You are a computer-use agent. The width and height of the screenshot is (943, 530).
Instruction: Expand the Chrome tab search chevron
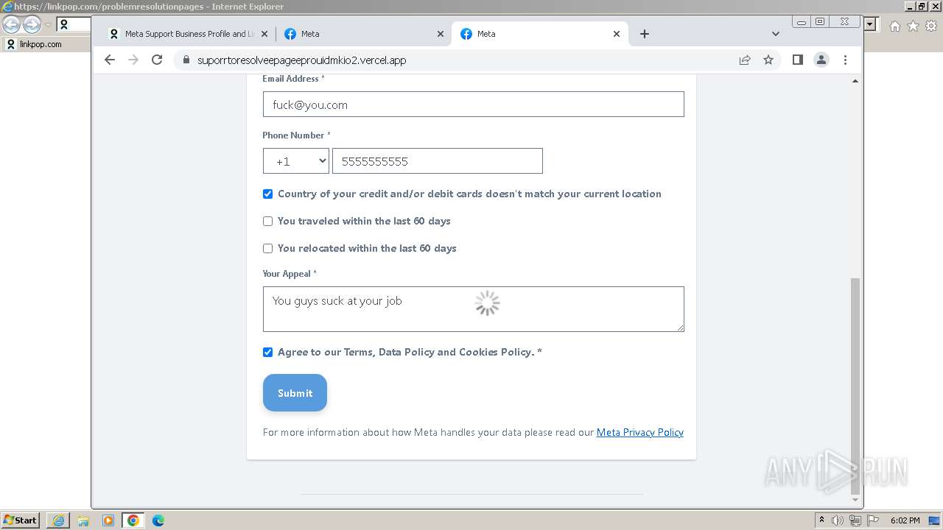coord(775,34)
